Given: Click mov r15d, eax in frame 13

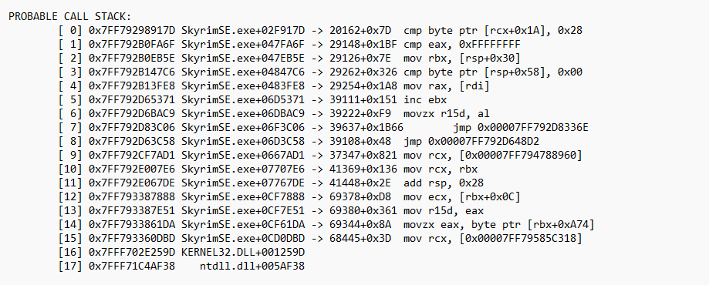Looking at the screenshot, I should coord(444,210).
